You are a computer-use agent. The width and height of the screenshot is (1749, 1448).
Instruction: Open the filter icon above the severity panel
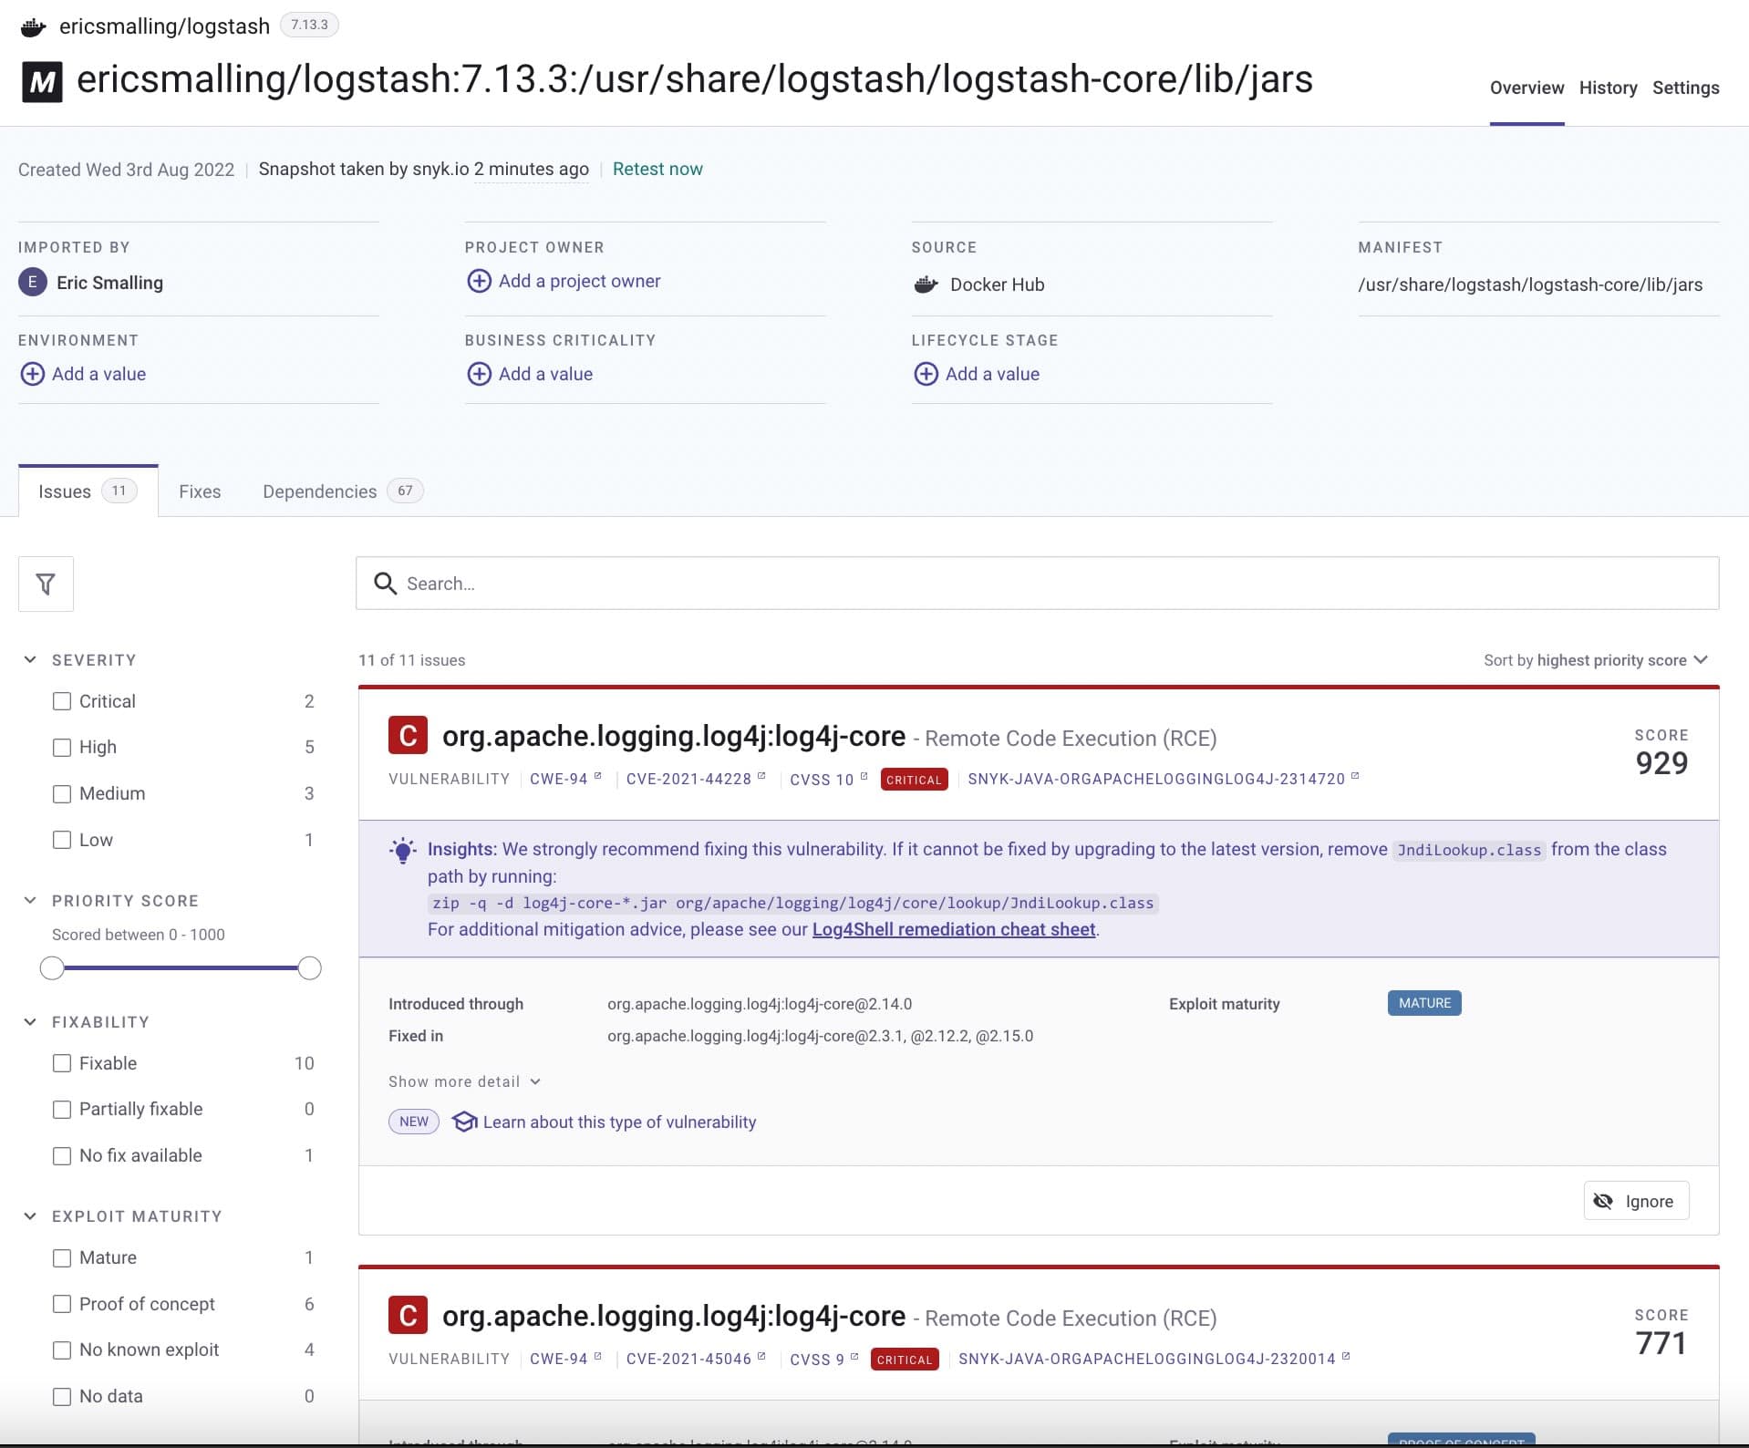click(45, 584)
